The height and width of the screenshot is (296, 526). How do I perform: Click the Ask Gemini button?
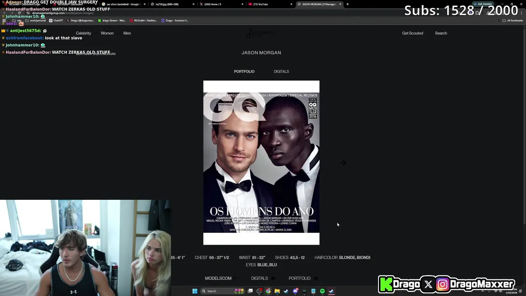tap(483, 4)
